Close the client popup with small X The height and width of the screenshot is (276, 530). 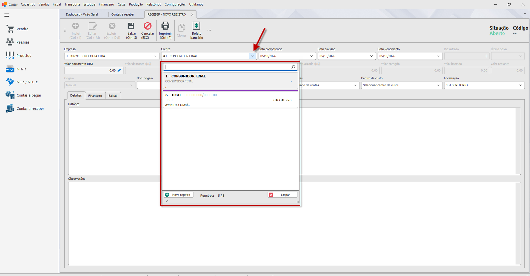coord(167,201)
